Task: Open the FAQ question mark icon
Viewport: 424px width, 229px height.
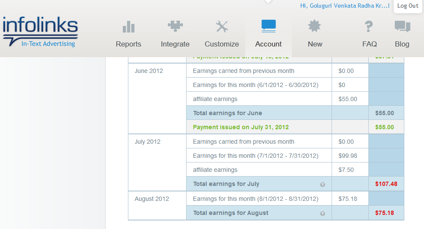Action: click(x=368, y=26)
